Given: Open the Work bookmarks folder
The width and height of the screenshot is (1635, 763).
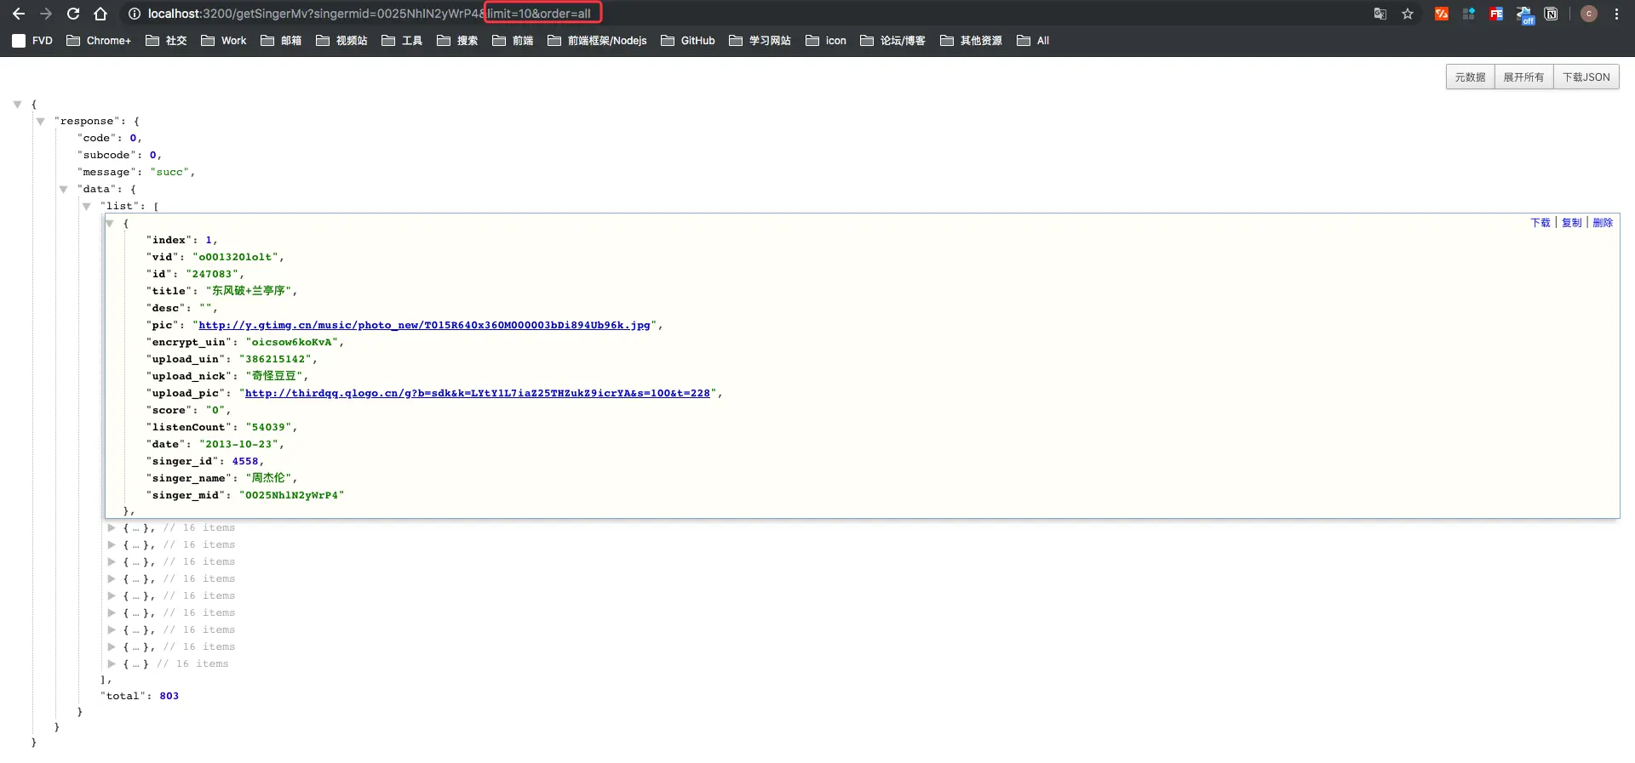Looking at the screenshot, I should (224, 41).
